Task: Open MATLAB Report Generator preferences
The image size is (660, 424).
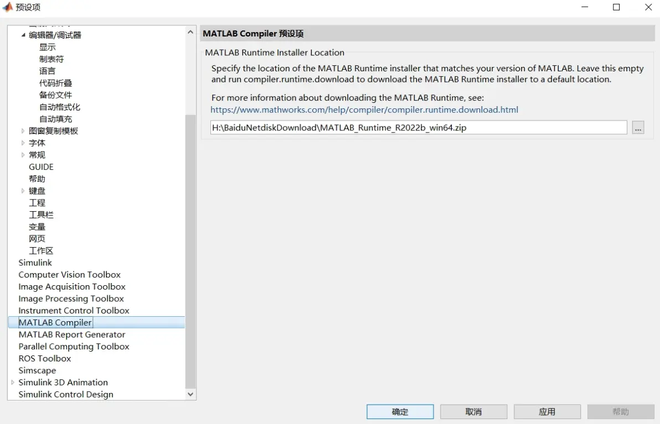Action: point(72,334)
